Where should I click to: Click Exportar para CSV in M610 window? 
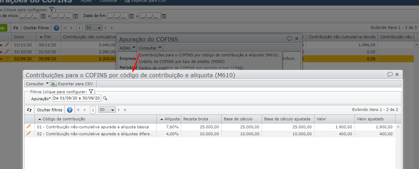pos(75,83)
